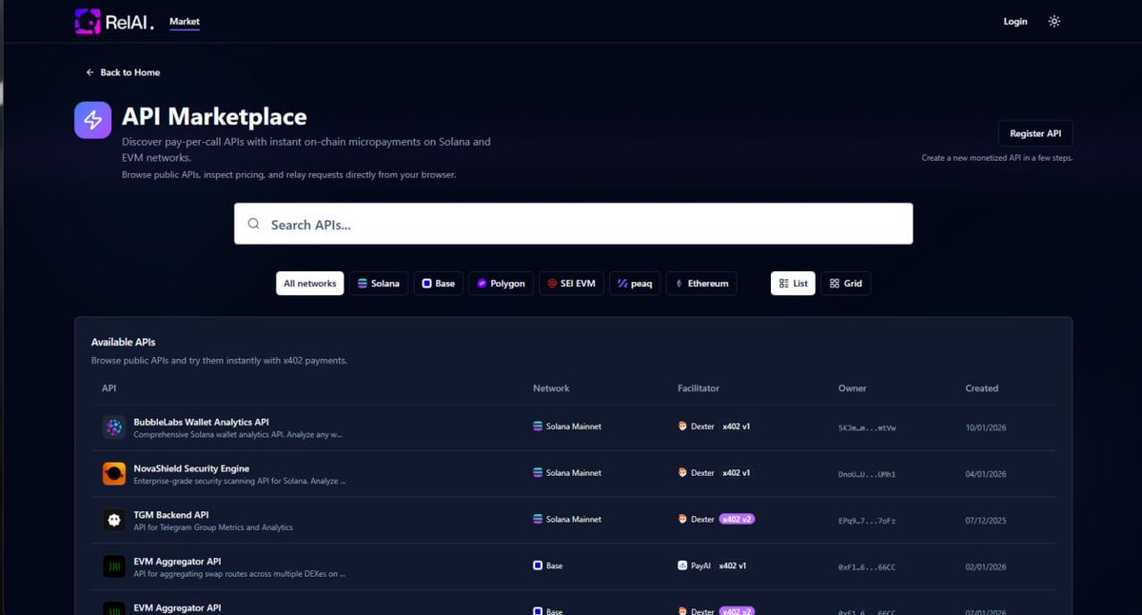Screen dimensions: 1142x615
Task: Click the purple lightning bolt marketplace icon
Action: [93, 120]
